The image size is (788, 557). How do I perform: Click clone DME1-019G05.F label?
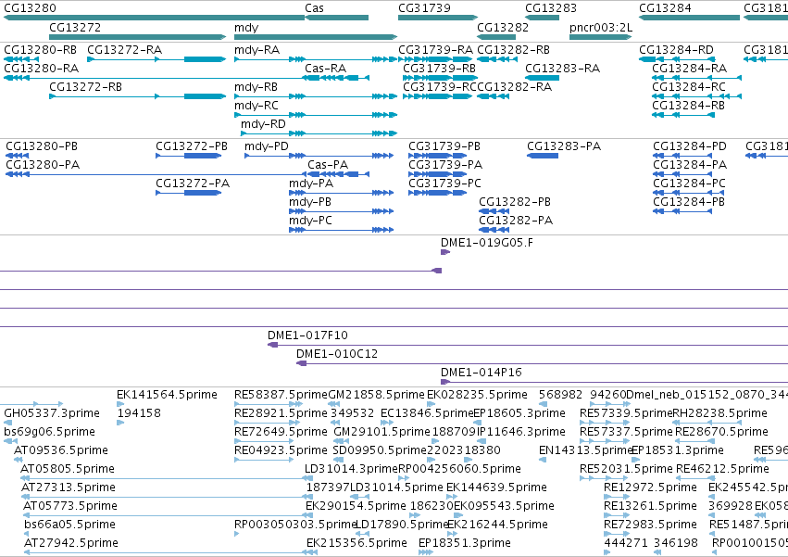tap(487, 243)
